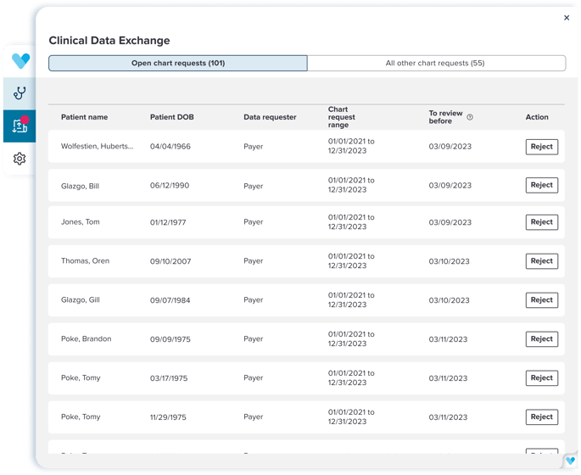Viewport: 581px width, 475px height.
Task: Reject Poke, Brandon chart request
Action: coord(541,339)
